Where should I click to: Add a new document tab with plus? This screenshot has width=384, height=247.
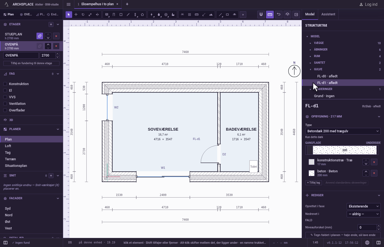(127, 4)
